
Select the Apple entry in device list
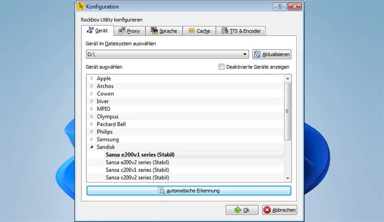click(x=104, y=78)
